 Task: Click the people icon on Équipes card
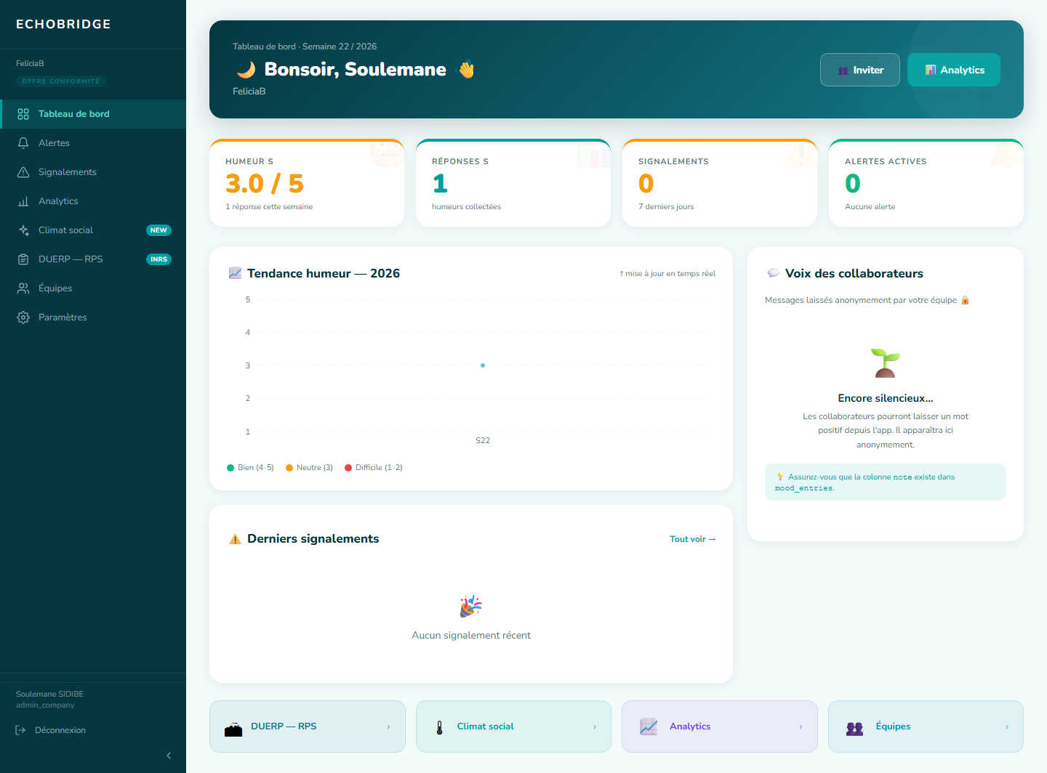pyautogui.click(x=855, y=728)
